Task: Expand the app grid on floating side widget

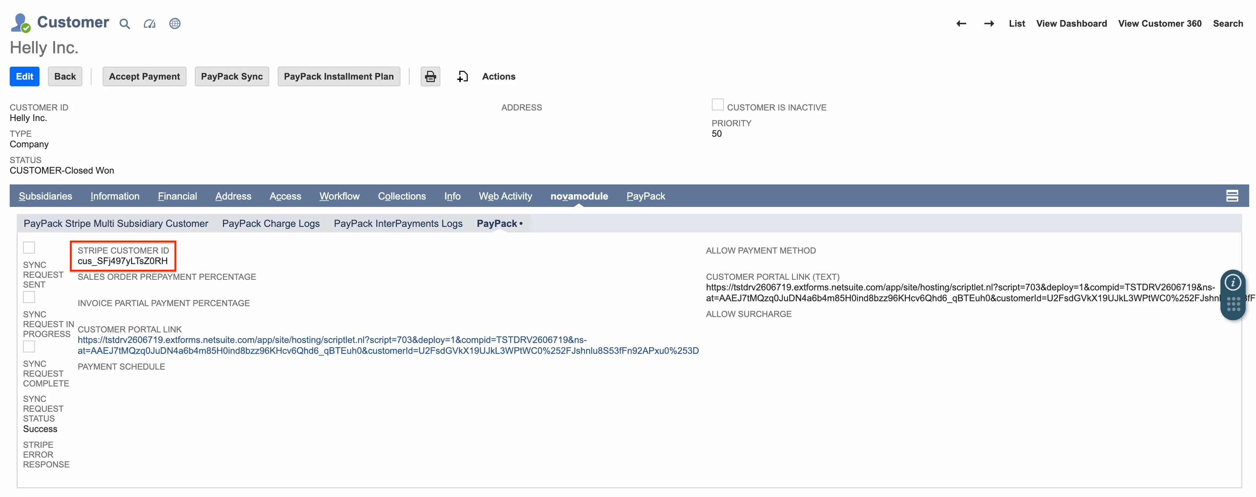Action: point(1233,304)
